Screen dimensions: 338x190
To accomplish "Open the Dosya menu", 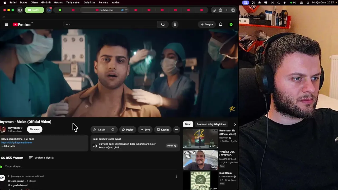I will pos(24,2).
